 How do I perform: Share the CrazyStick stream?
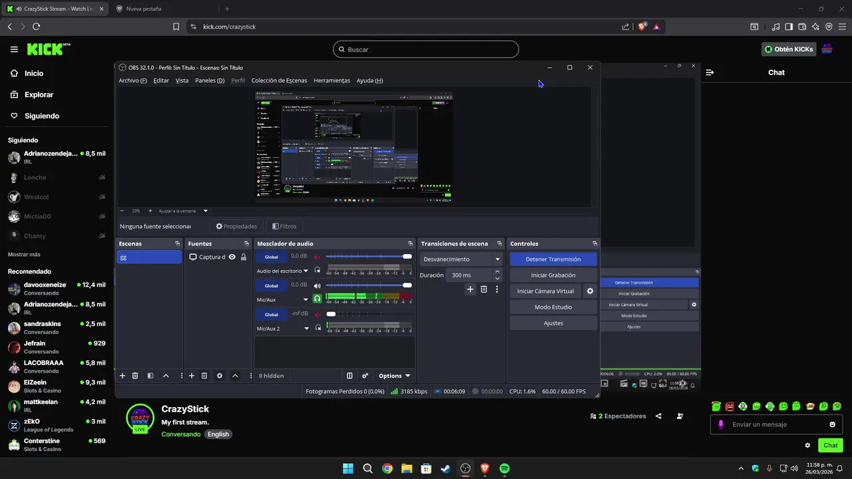[658, 416]
